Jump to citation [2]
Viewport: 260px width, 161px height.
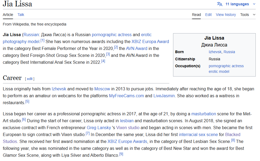[x=116, y=47]
